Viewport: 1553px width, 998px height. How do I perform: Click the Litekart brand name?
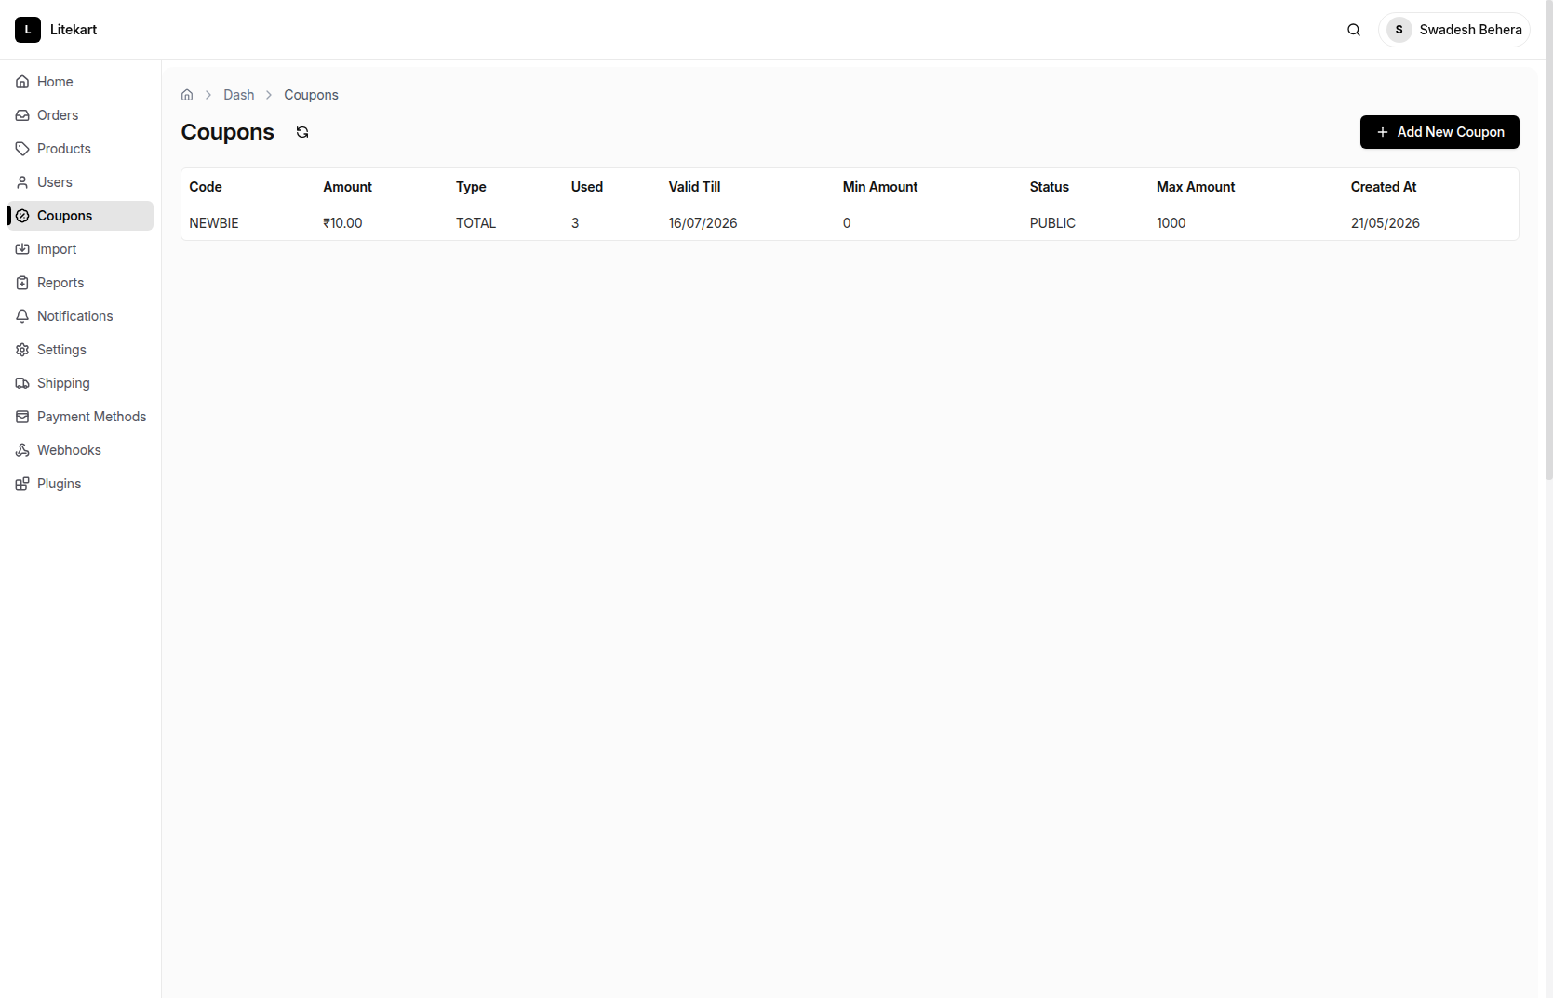pyautogui.click(x=74, y=30)
